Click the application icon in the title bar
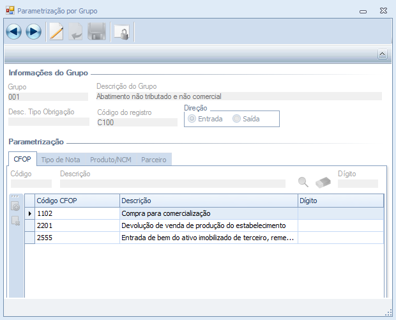This screenshot has width=396, height=320. (x=10, y=11)
